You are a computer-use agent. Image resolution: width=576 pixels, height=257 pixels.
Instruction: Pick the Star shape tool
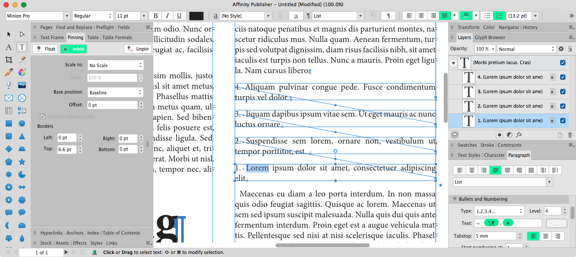click(22, 162)
